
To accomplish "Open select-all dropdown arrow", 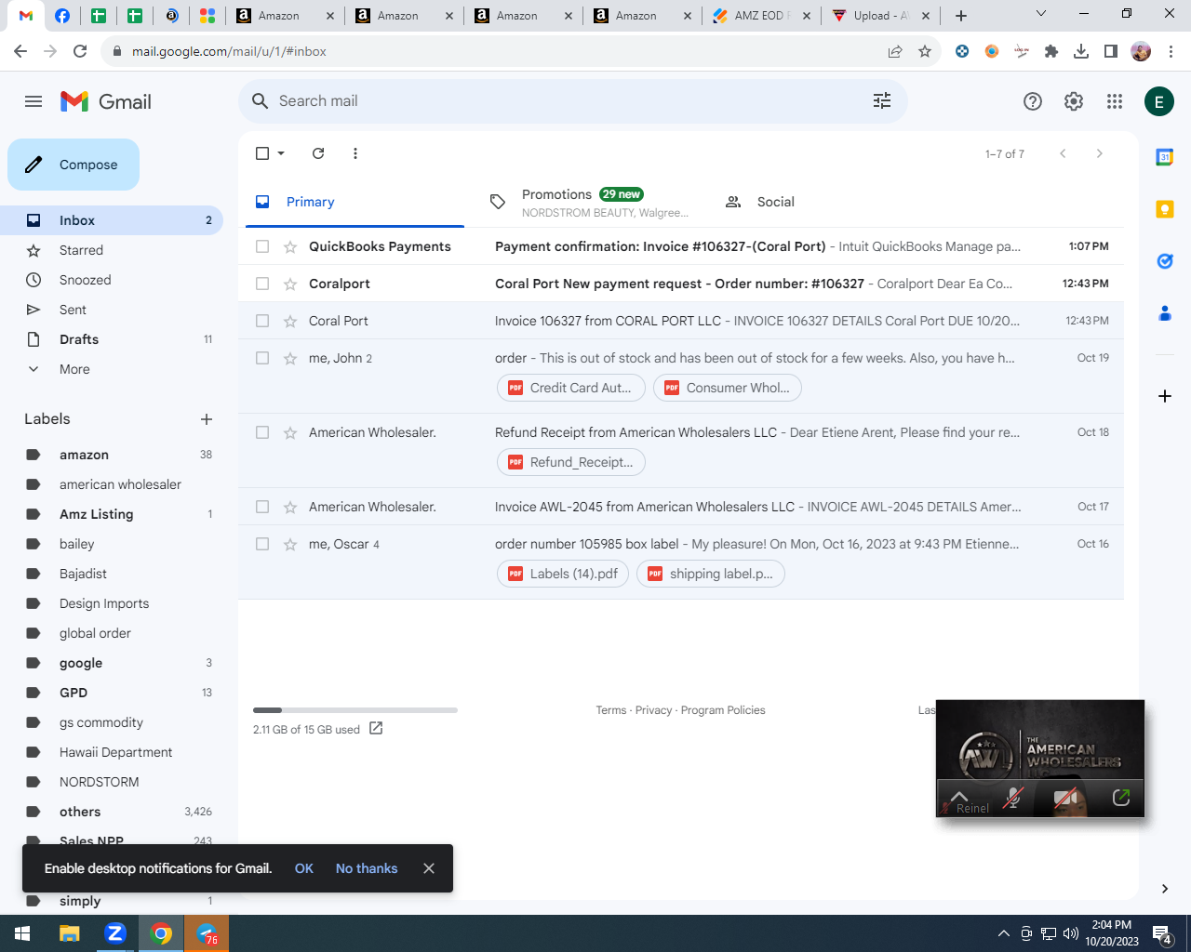I will pos(281,153).
